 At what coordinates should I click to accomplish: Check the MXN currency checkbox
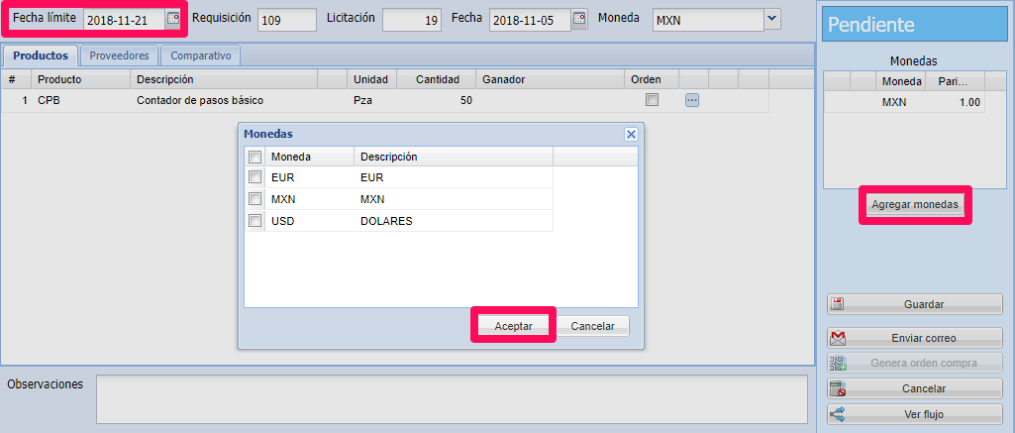click(255, 199)
